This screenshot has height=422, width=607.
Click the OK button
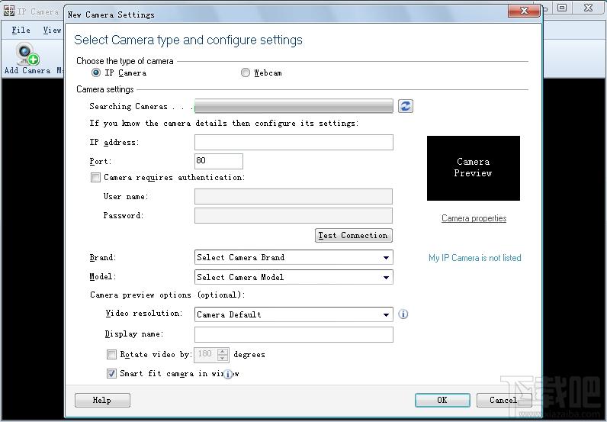coord(442,400)
